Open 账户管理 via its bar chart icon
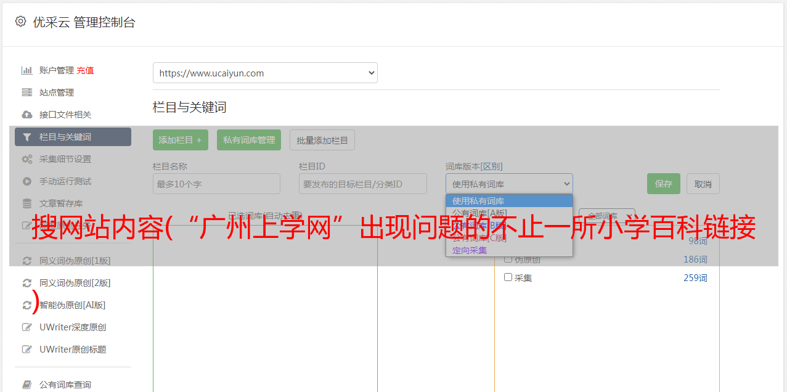The height and width of the screenshot is (392, 787). (27, 70)
